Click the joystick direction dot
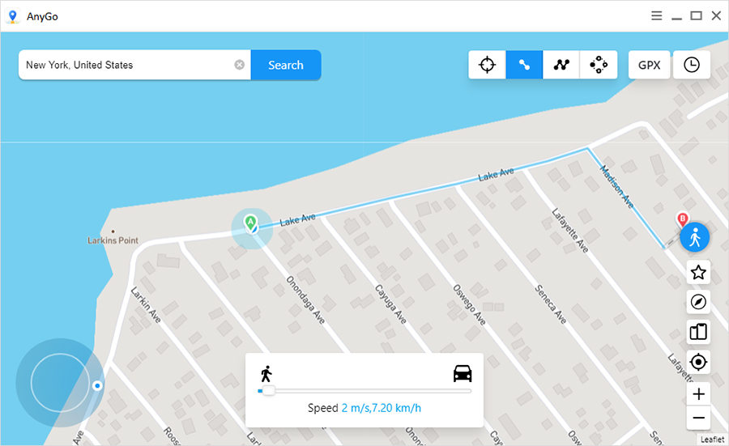The height and width of the screenshot is (446, 729). tap(97, 385)
